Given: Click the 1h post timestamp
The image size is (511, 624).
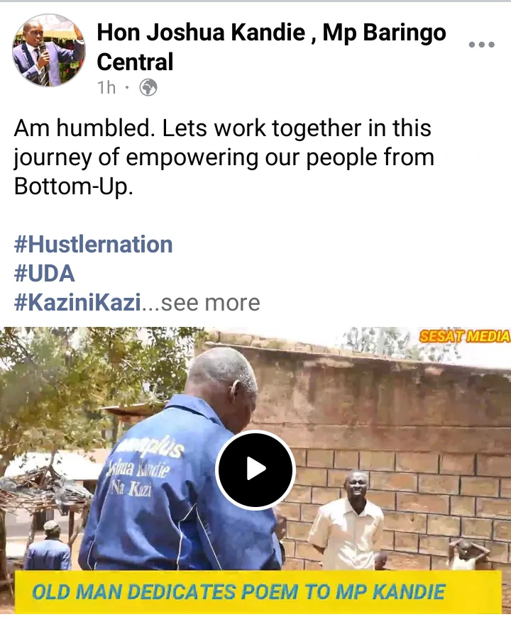Looking at the screenshot, I should (106, 87).
